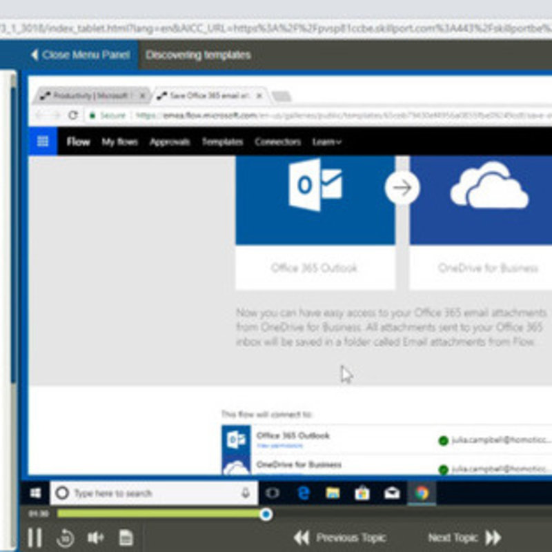Click the julia.campbell email for Outlook
This screenshot has height=552, width=552.
(x=502, y=440)
